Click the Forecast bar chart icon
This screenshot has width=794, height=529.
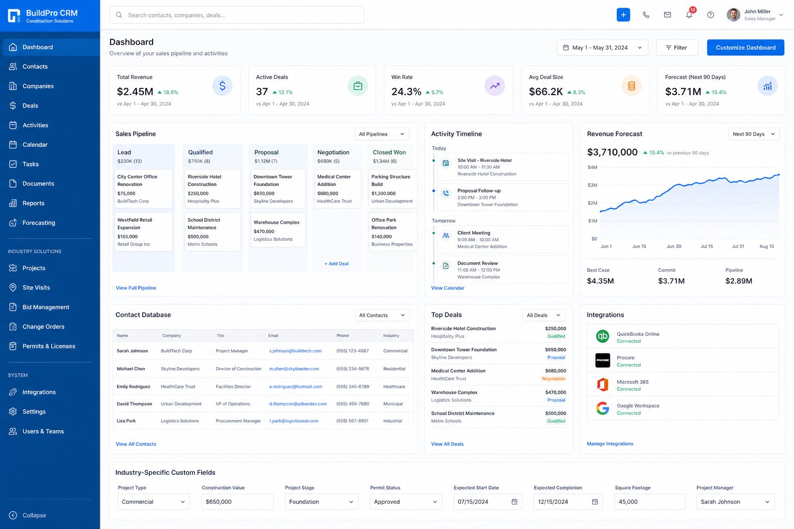pyautogui.click(x=768, y=86)
